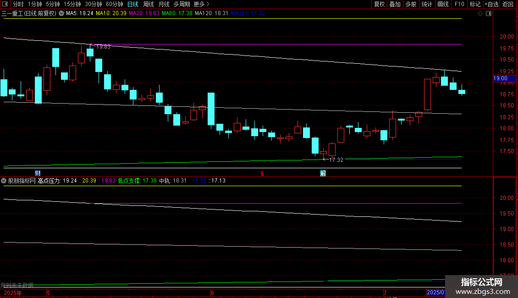
Task: Select the 1分钟 period
Action: pyautogui.click(x=35, y=4)
